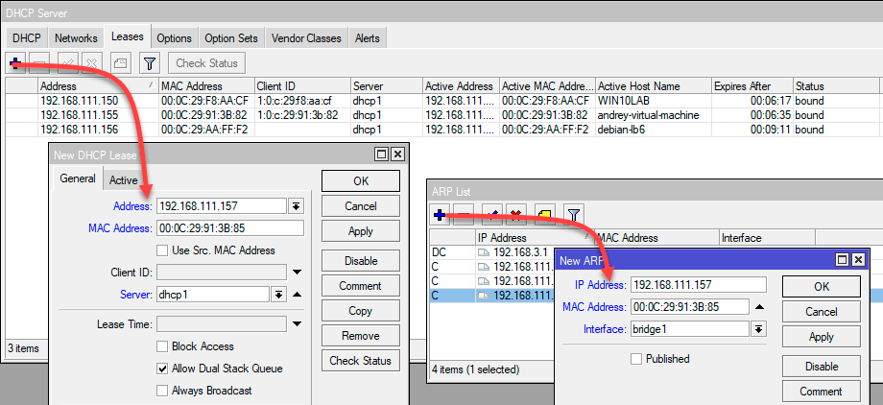The height and width of the screenshot is (405, 883).
Task: Click Disable in New ARP dialog
Action: coord(822,367)
